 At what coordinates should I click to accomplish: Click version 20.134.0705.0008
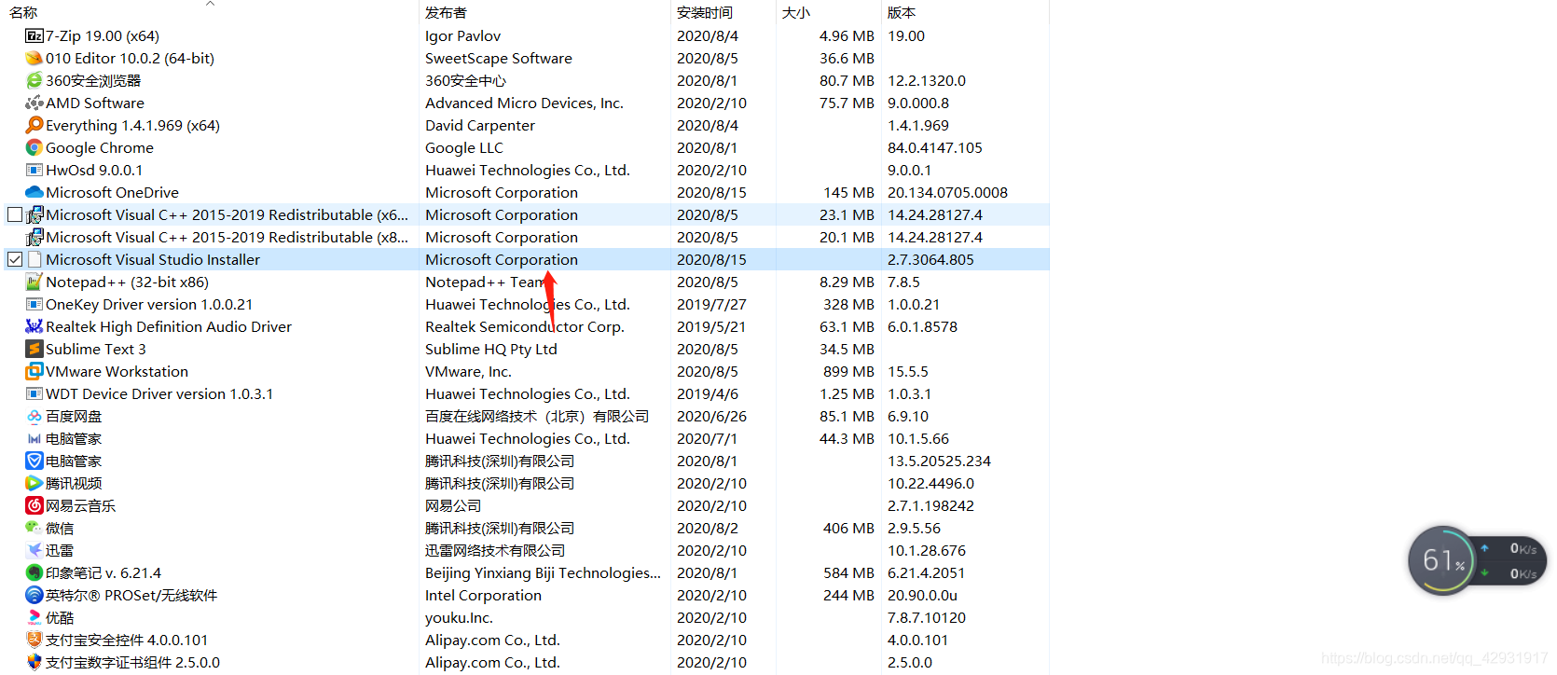(947, 192)
